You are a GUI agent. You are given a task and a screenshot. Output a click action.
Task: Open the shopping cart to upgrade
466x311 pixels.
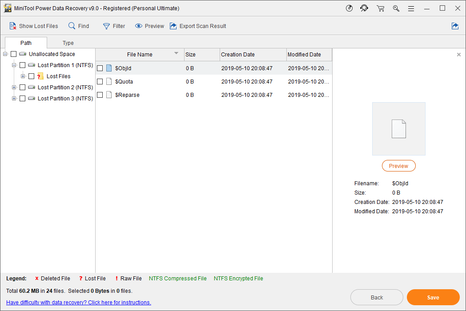click(381, 8)
